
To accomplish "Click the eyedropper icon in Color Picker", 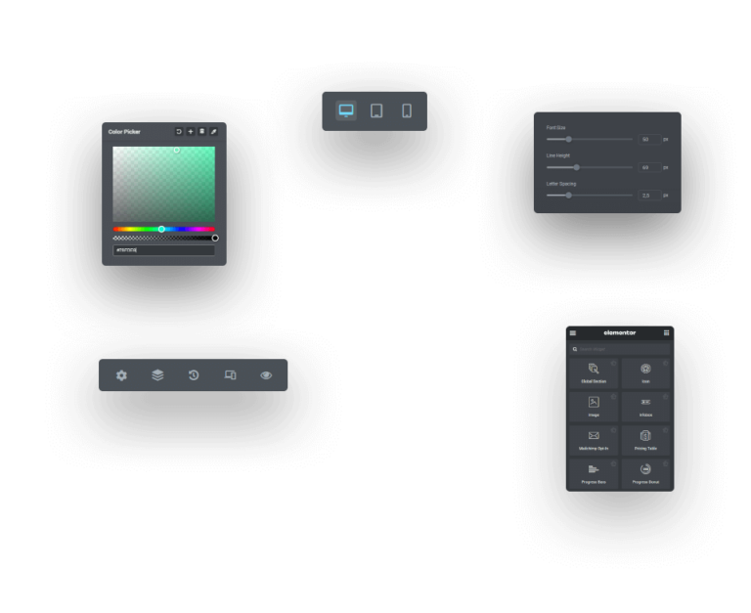I will 214,131.
